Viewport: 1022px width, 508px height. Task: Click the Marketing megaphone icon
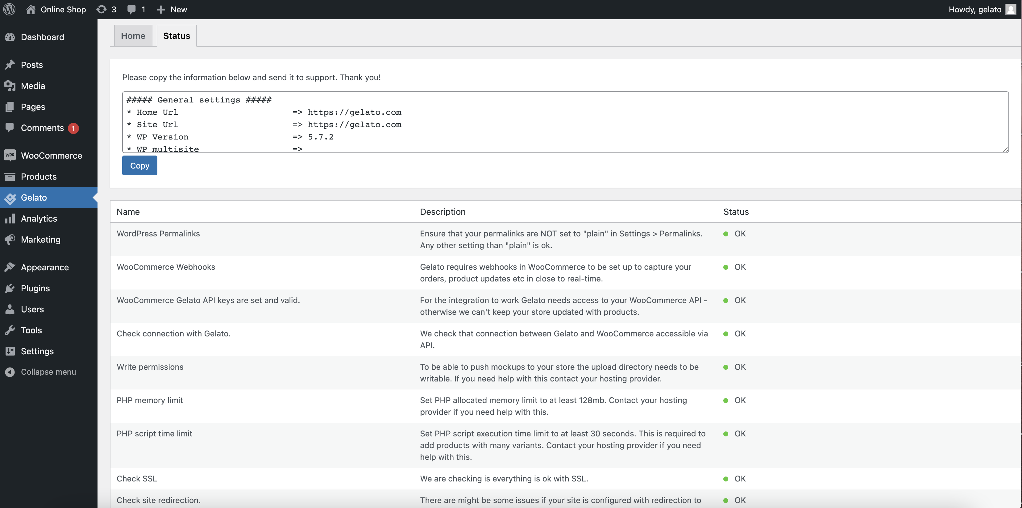(x=10, y=239)
